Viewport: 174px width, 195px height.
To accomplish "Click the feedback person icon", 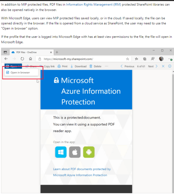I will [153, 59].
